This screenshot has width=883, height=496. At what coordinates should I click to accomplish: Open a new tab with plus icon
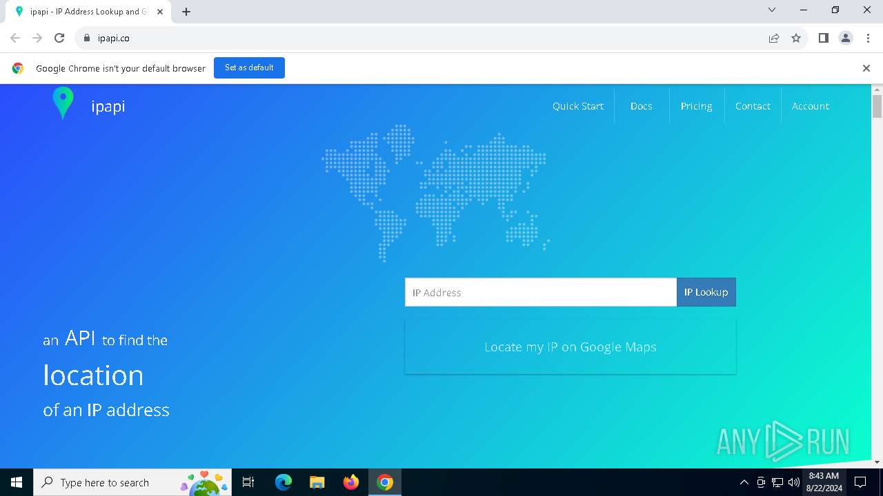click(186, 12)
